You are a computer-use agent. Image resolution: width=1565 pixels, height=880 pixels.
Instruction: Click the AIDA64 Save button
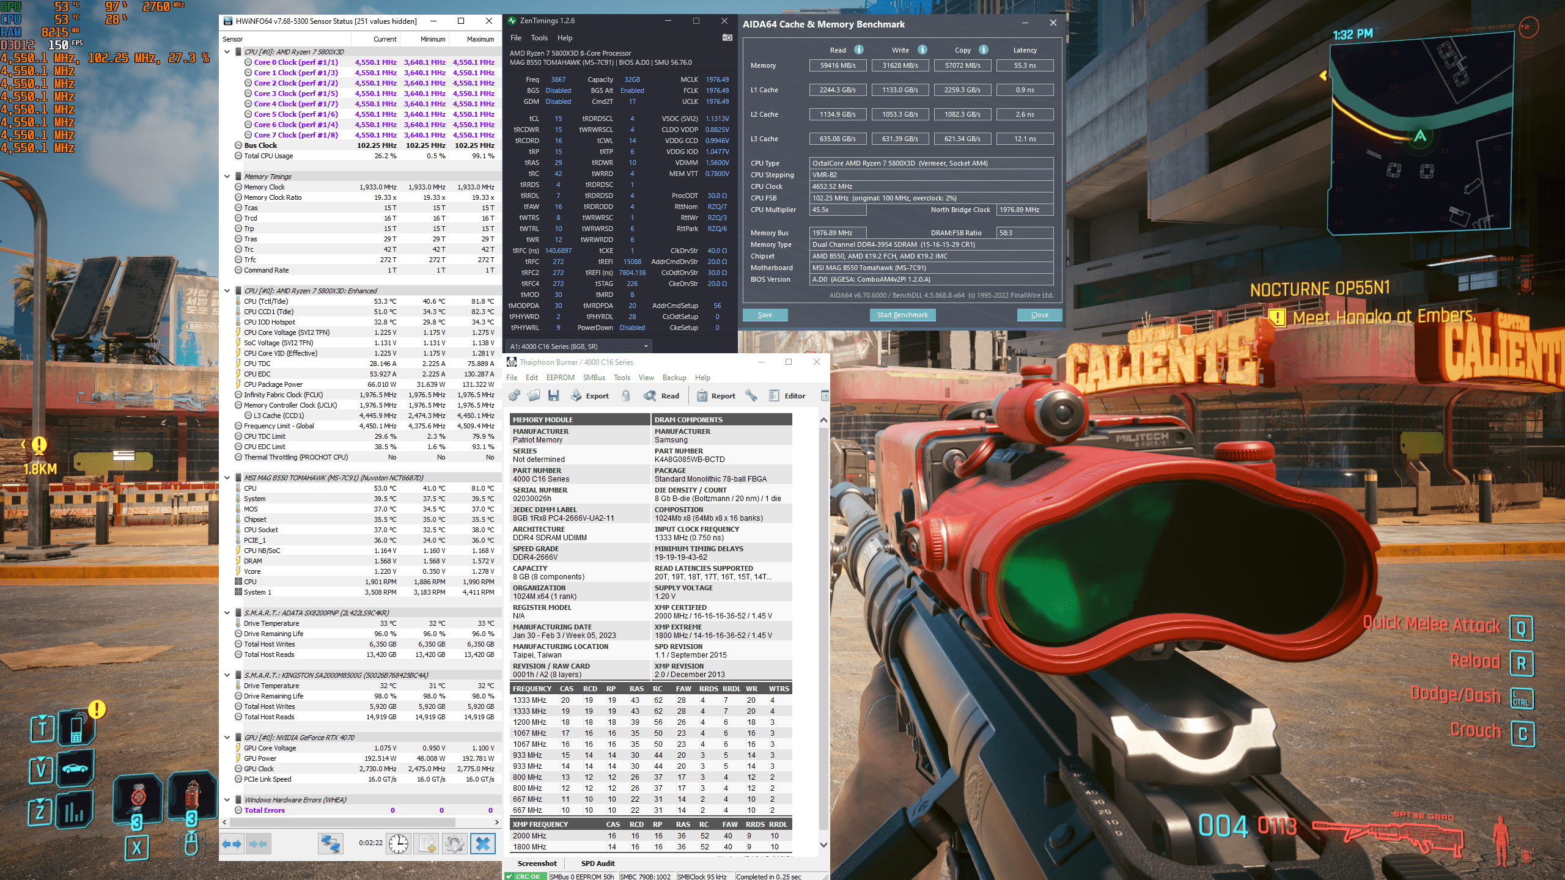765,315
